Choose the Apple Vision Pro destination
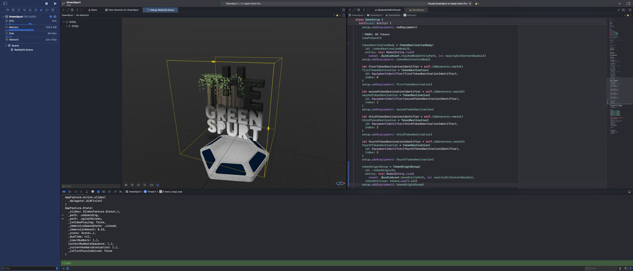This screenshot has width=633, height=271. (251, 3)
